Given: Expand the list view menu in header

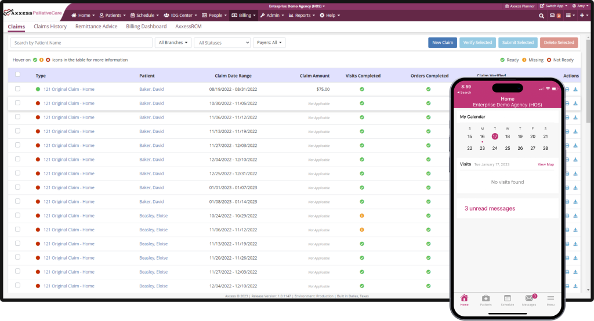Looking at the screenshot, I should (570, 16).
